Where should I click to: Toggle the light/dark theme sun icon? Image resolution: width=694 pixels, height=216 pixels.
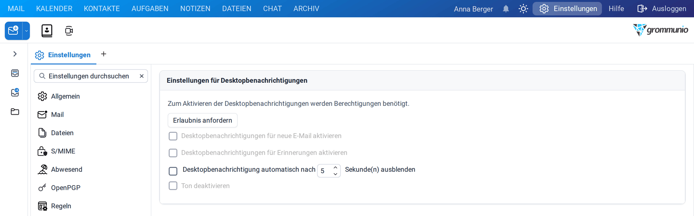(523, 9)
